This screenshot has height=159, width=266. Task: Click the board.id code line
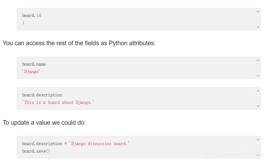32,16
